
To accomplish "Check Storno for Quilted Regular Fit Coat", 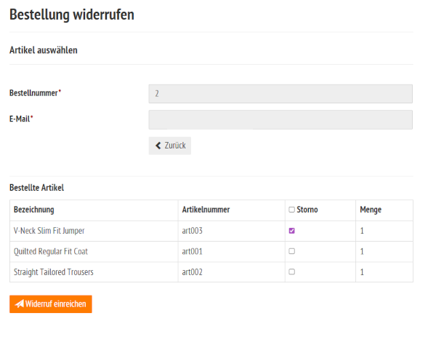I will (x=291, y=251).
